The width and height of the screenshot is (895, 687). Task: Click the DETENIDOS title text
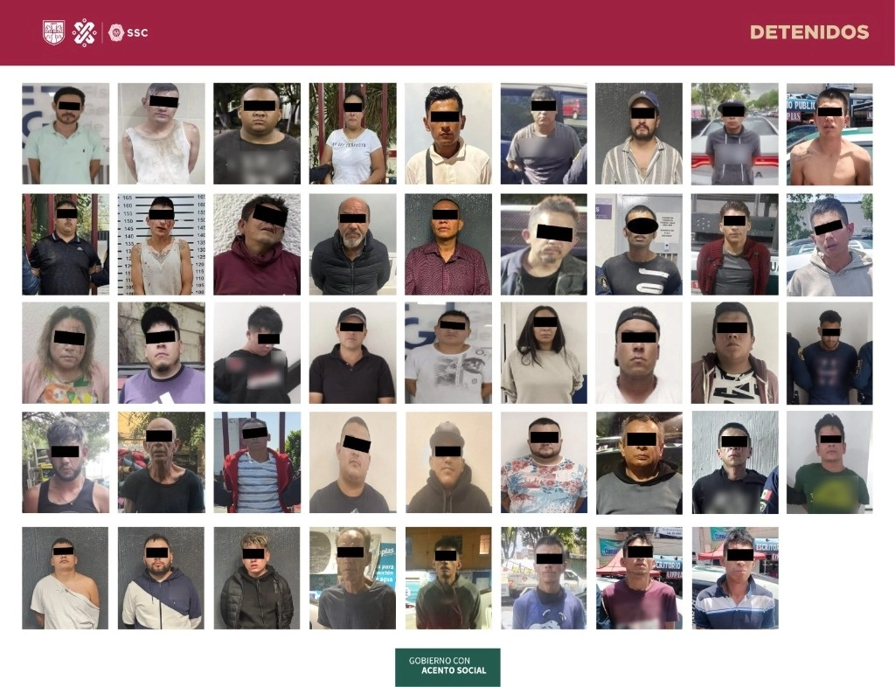[x=808, y=32]
